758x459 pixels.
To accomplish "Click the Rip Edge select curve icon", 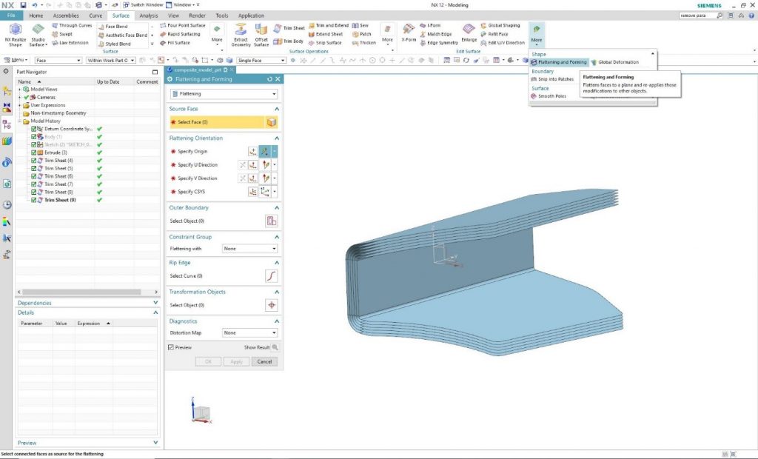I will (271, 276).
